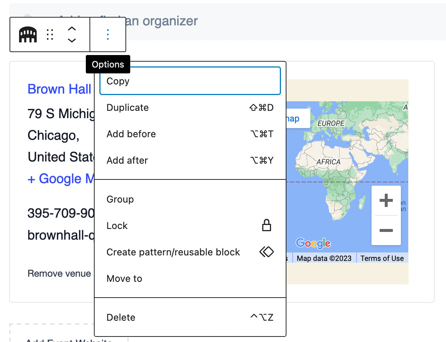Click the Event Venue block icon
446x342 pixels.
pos(28,35)
